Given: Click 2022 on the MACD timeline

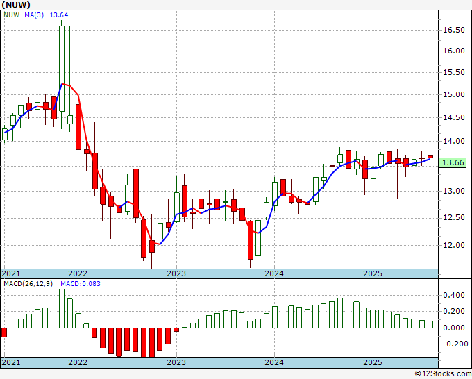Looking at the screenshot, I should [x=78, y=362].
